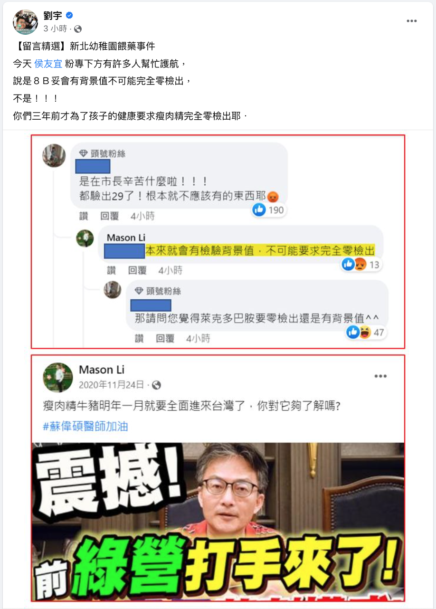Click the Mason Li name in the reply
The image size is (436, 609).
(x=126, y=237)
